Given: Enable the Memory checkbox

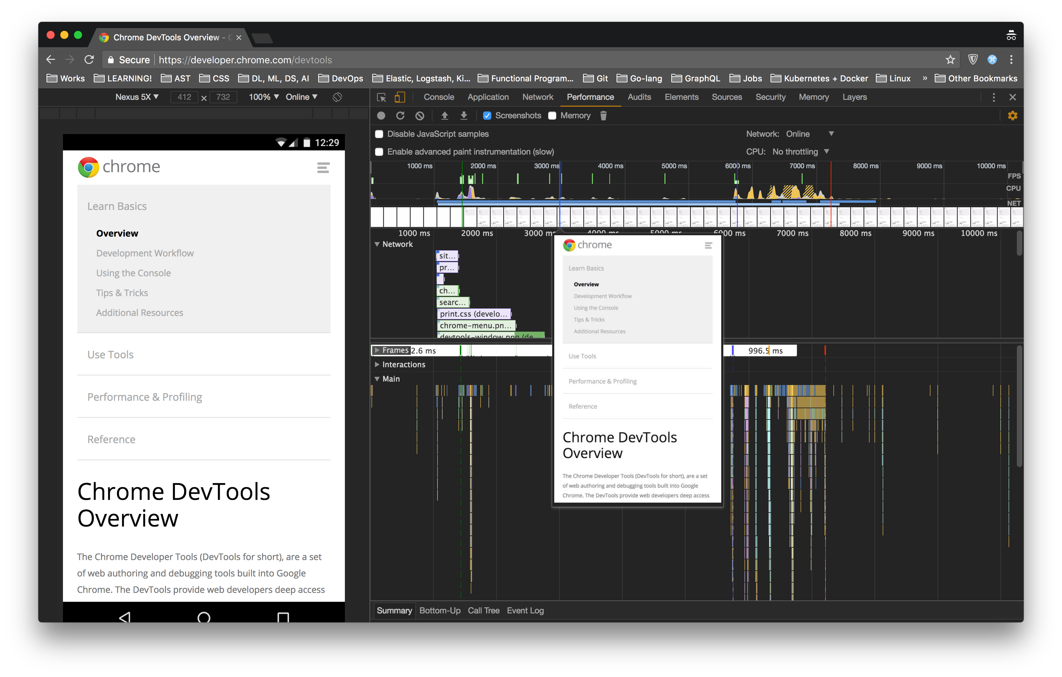Looking at the screenshot, I should [x=552, y=116].
